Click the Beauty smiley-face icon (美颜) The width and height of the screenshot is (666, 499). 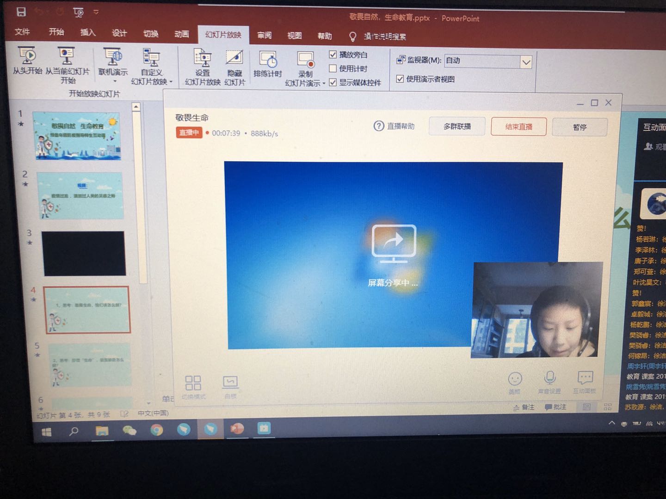point(515,383)
